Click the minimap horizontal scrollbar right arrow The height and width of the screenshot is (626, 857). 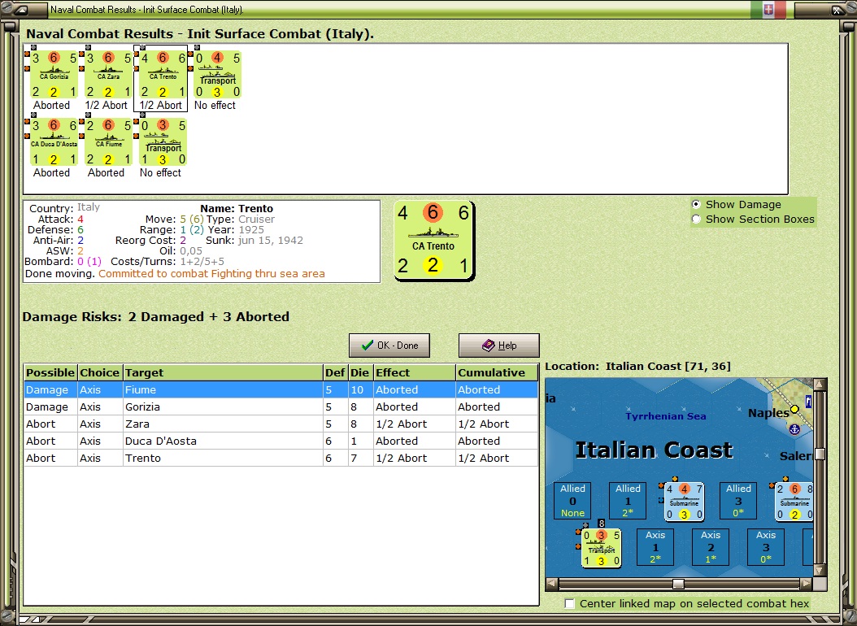pyautogui.click(x=807, y=584)
